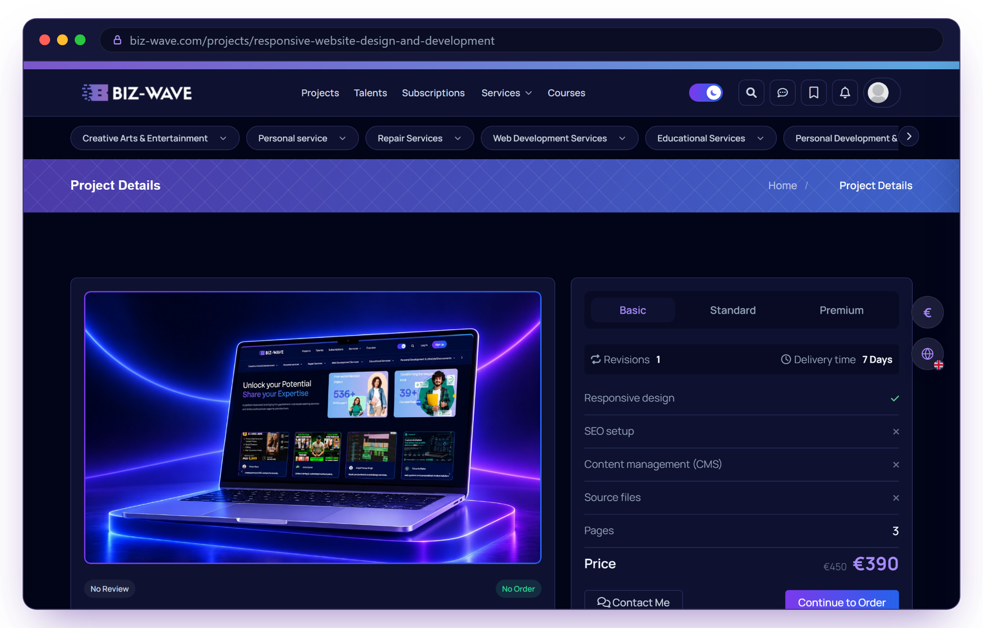Select the Premium package tab
Screen dimensions: 983x628
841,310
